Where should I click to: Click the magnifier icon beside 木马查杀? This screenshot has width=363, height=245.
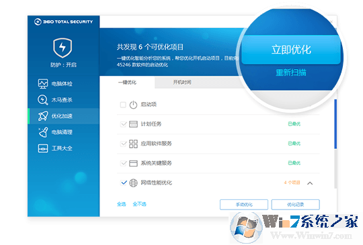pos(43,100)
